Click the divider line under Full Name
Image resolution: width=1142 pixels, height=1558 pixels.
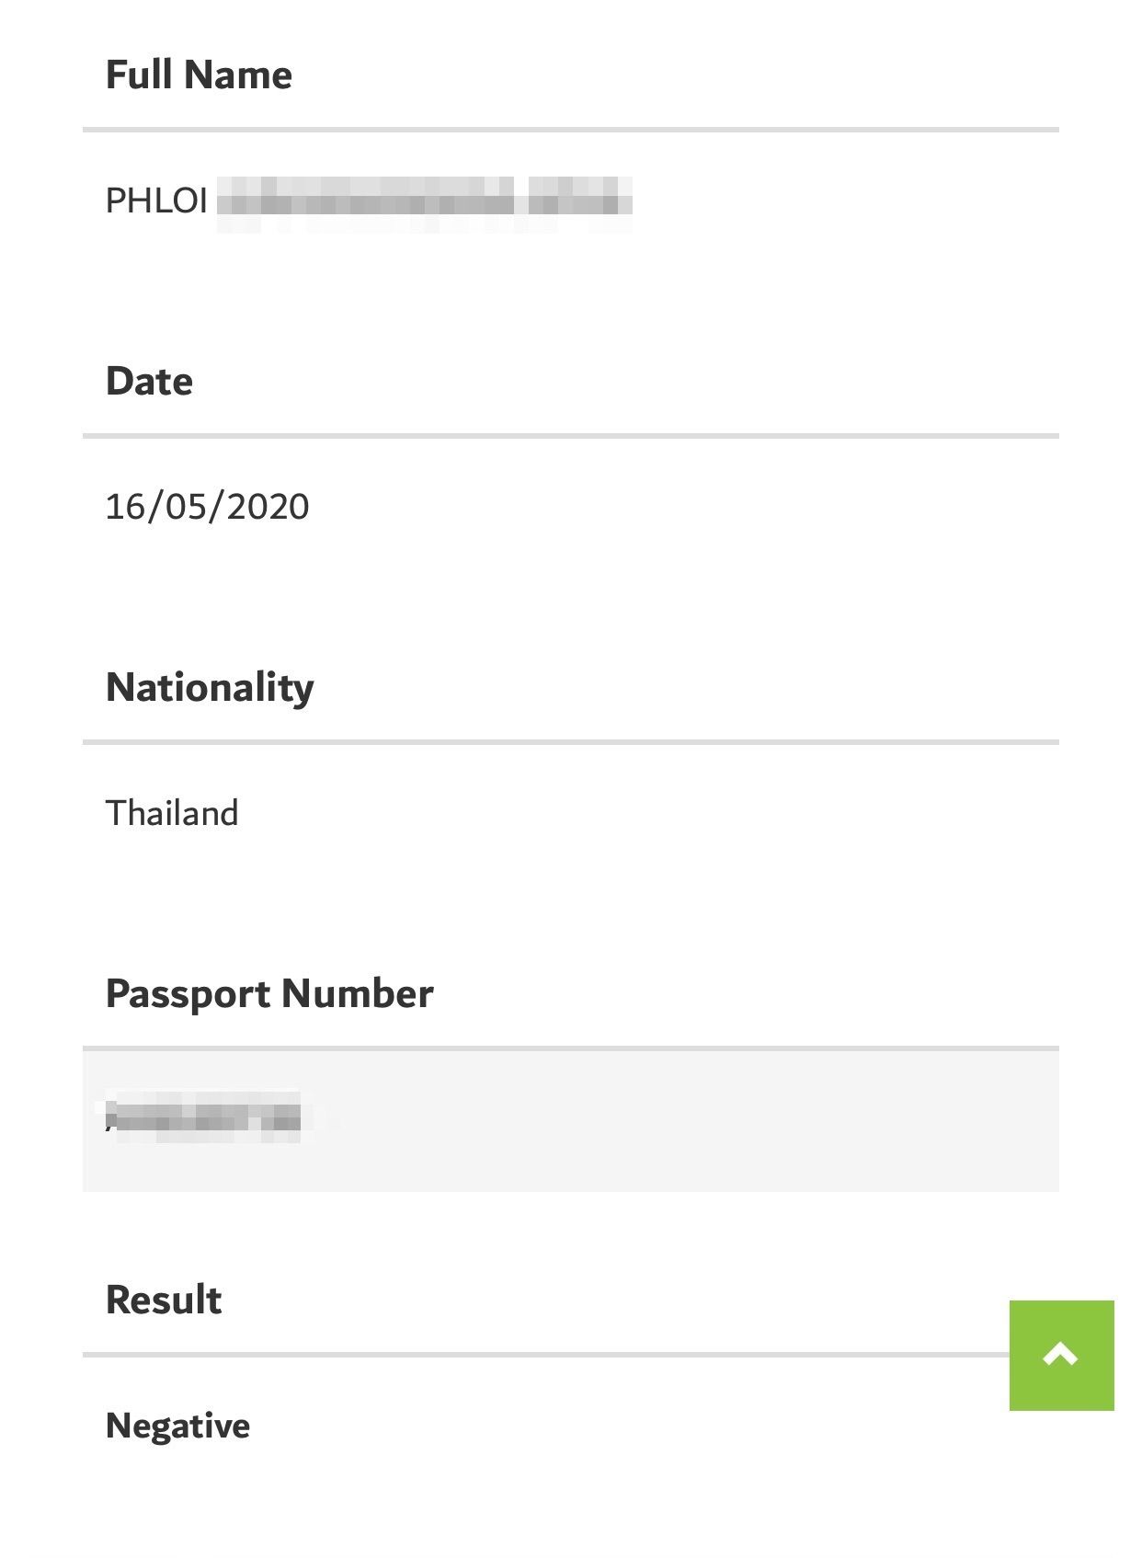point(570,130)
